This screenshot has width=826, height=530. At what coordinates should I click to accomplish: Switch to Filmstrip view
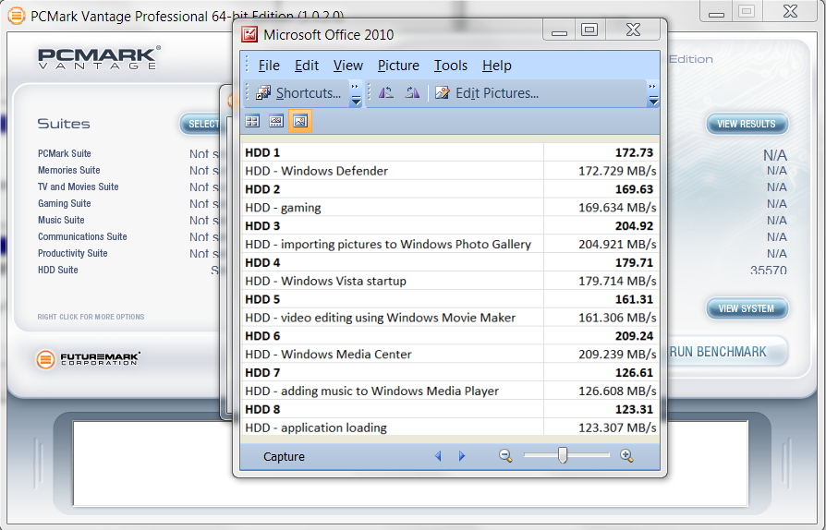click(275, 121)
